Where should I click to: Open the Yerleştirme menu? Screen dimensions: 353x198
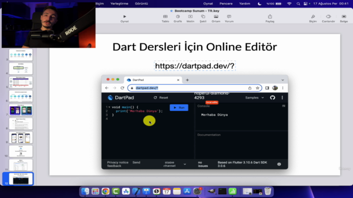[x=119, y=4]
